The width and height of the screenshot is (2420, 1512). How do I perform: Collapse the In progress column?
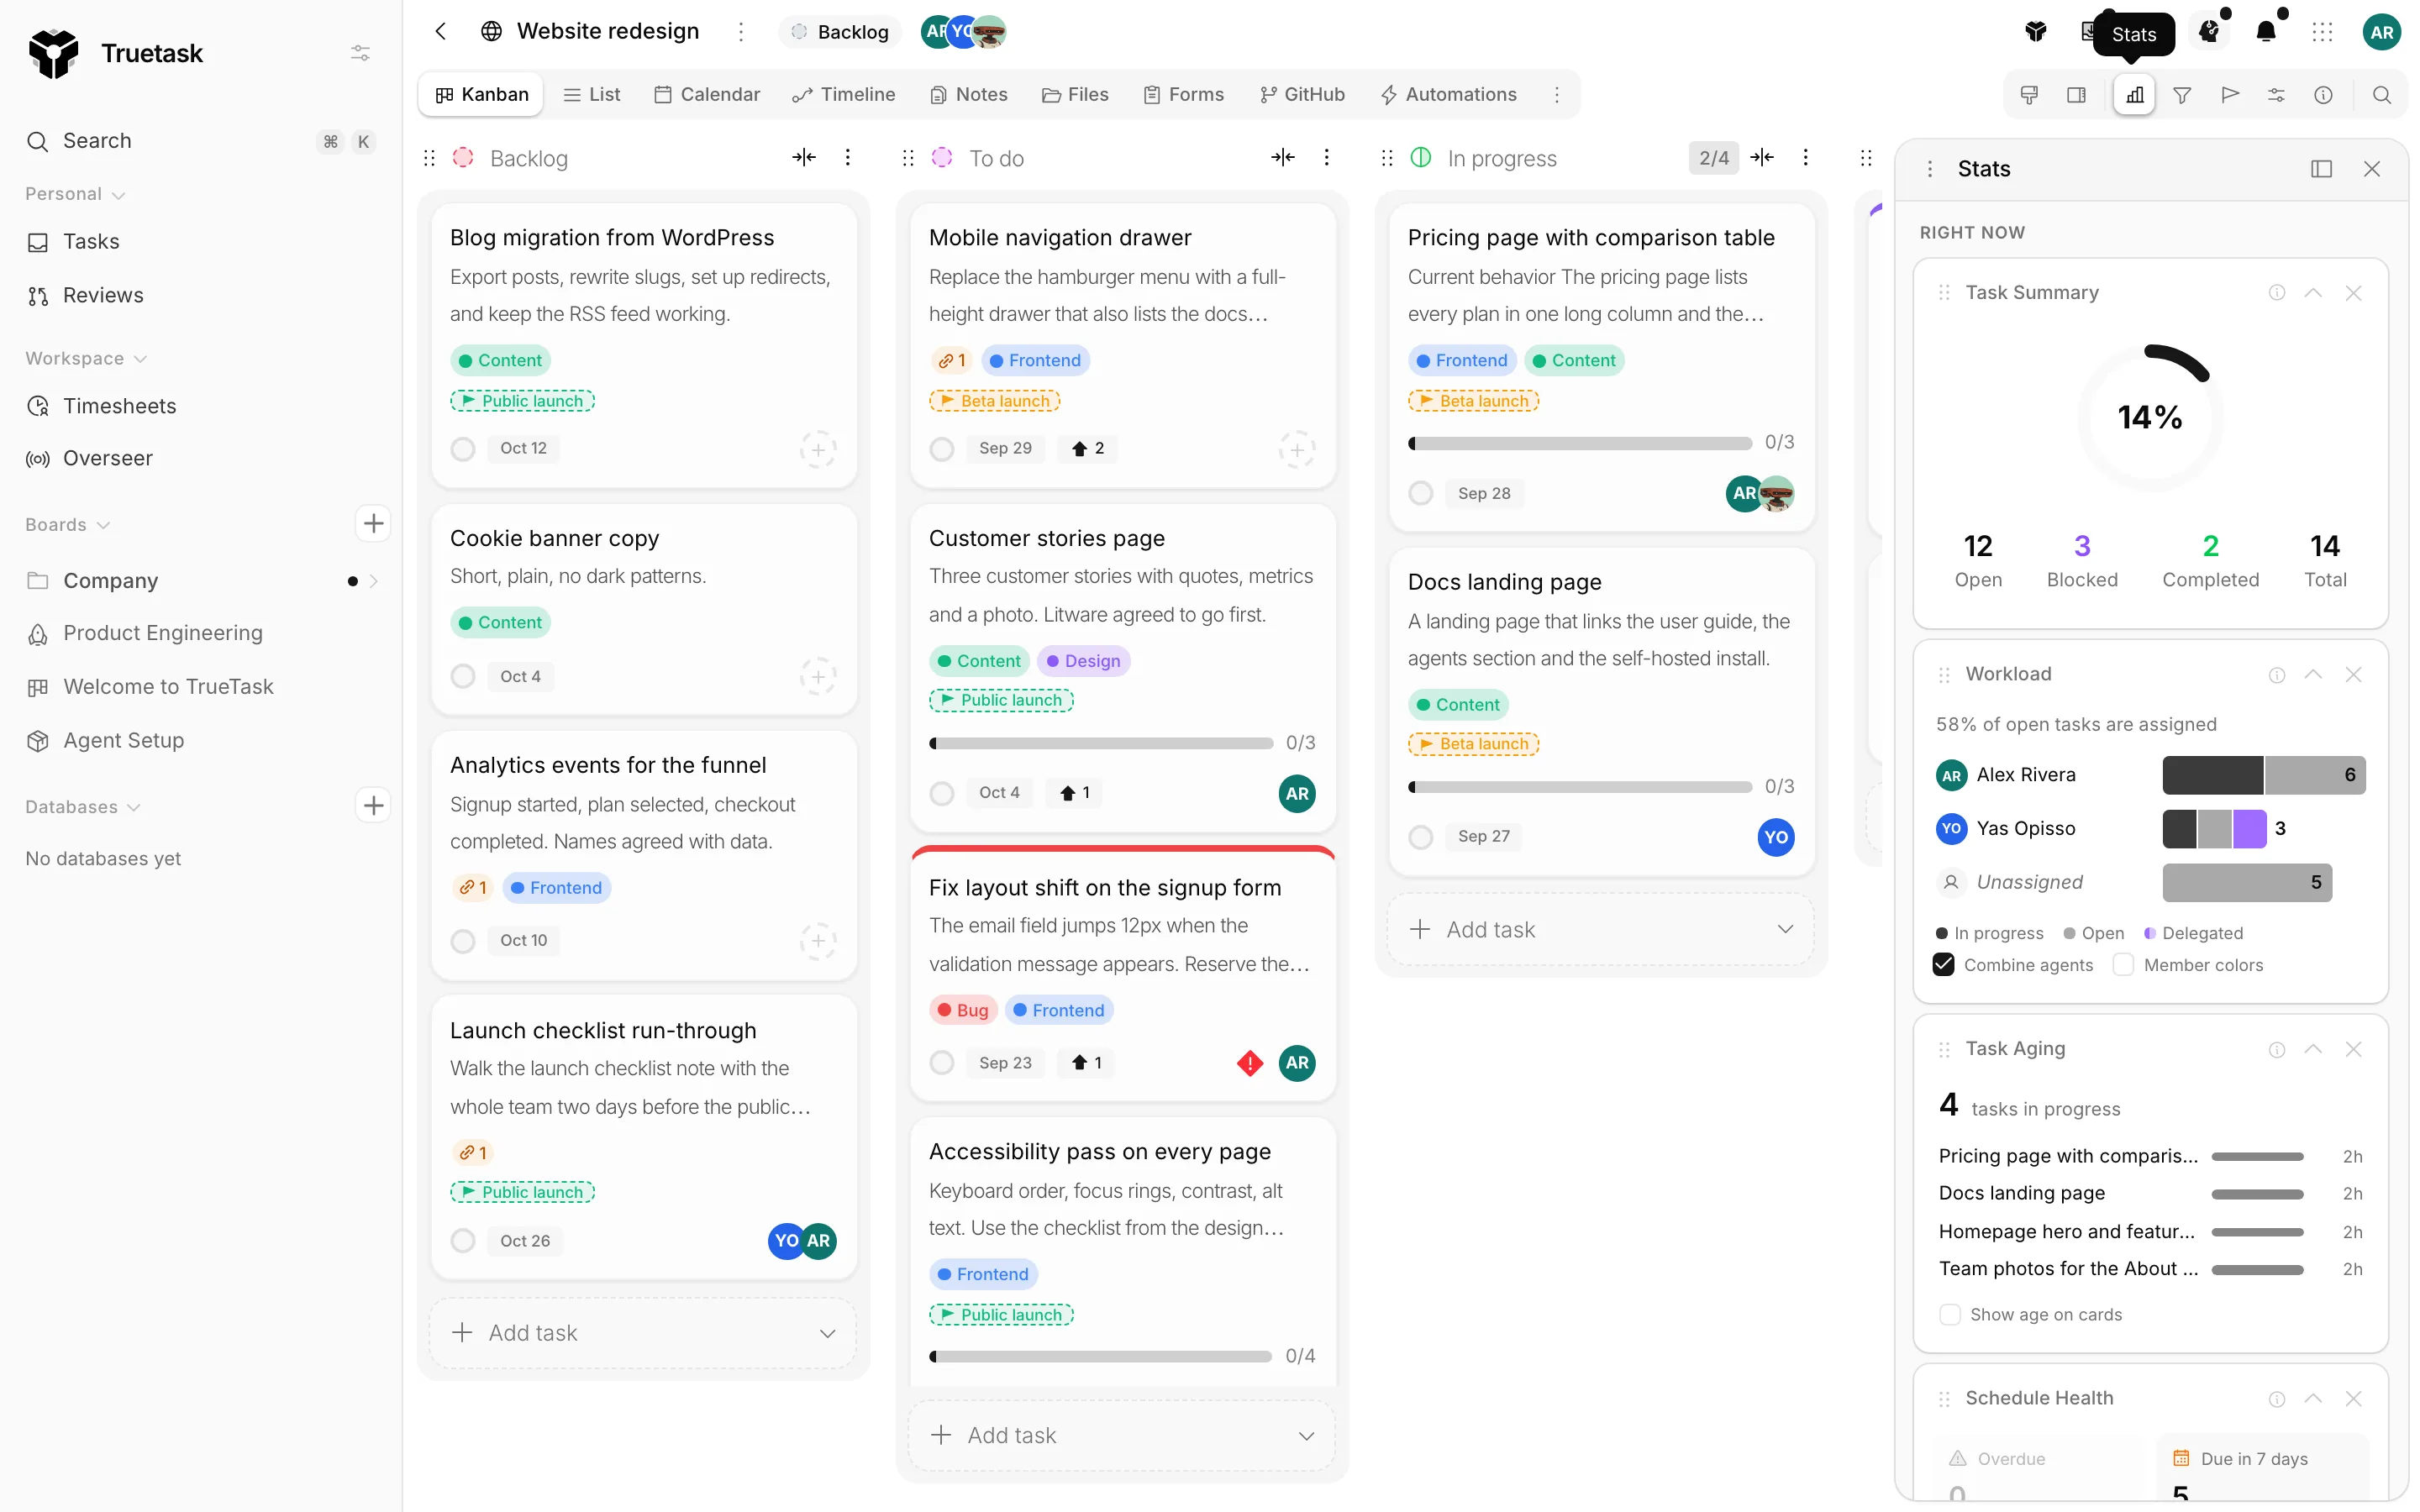(1762, 157)
